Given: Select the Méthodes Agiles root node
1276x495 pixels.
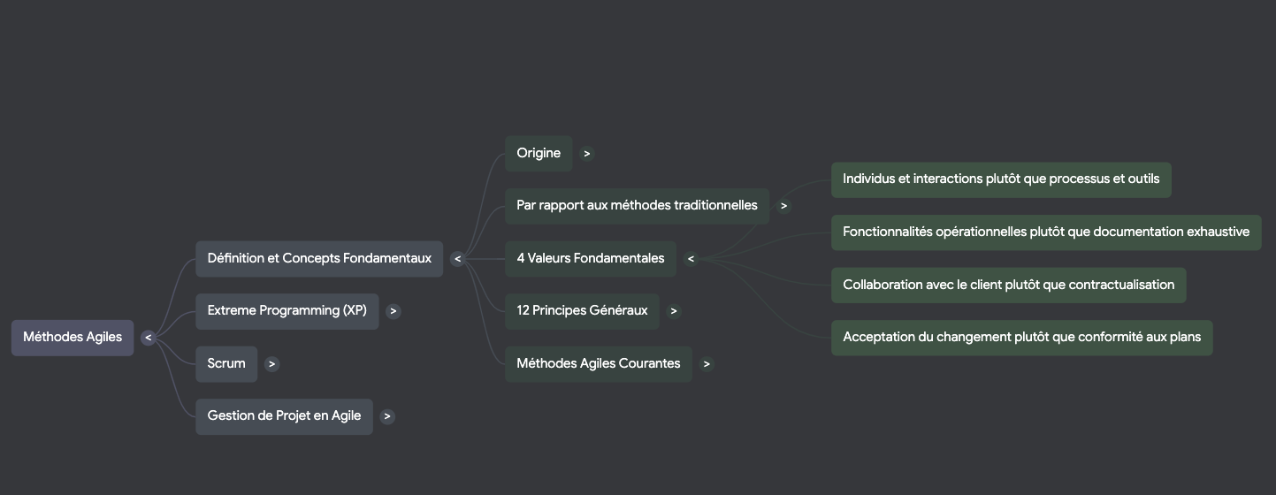Looking at the screenshot, I should (x=73, y=338).
